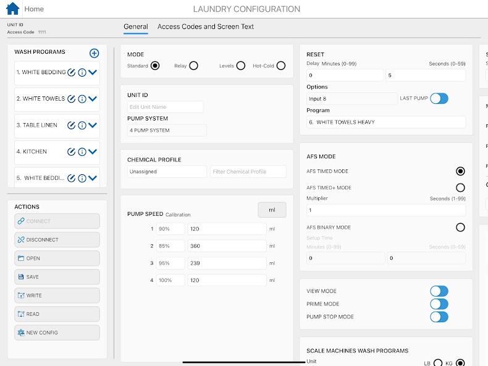This screenshot has height=366, width=488.
Task: Add a new wash program with plus icon
Action: click(x=94, y=53)
